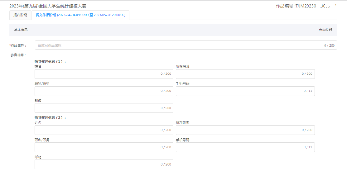This screenshot has width=347, height=172.
Task: Open the 提交作品阶段 tab
Action: (x=80, y=15)
